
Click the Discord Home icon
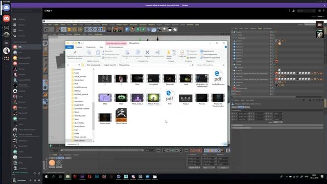(x=6, y=8)
